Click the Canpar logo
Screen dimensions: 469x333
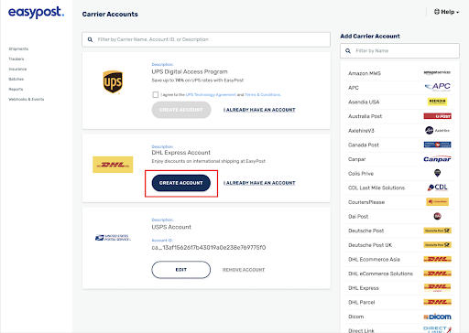(437, 159)
